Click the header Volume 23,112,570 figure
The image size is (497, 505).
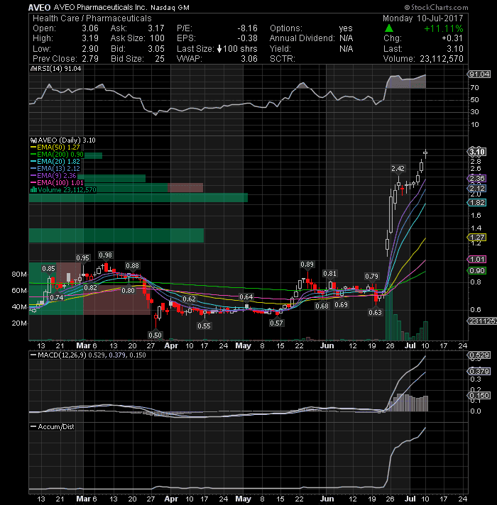[x=442, y=59]
